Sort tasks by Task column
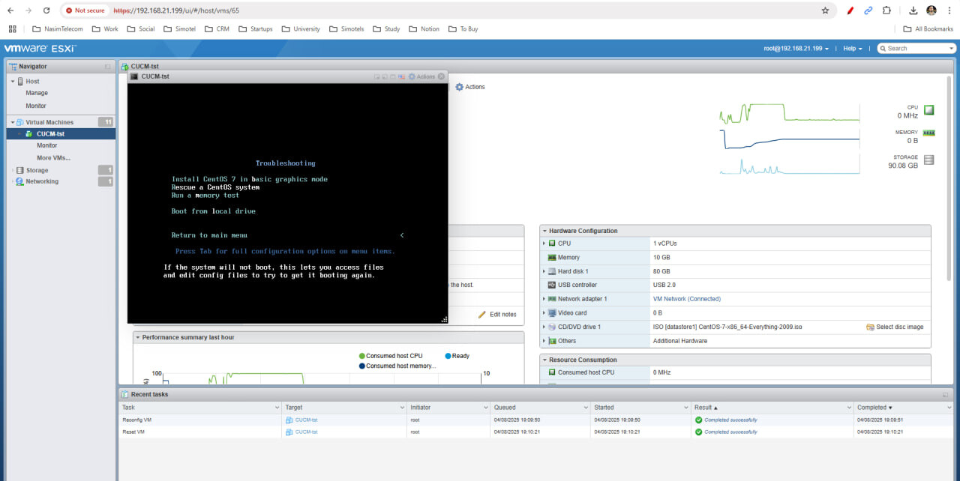This screenshot has width=960, height=481. pos(129,408)
